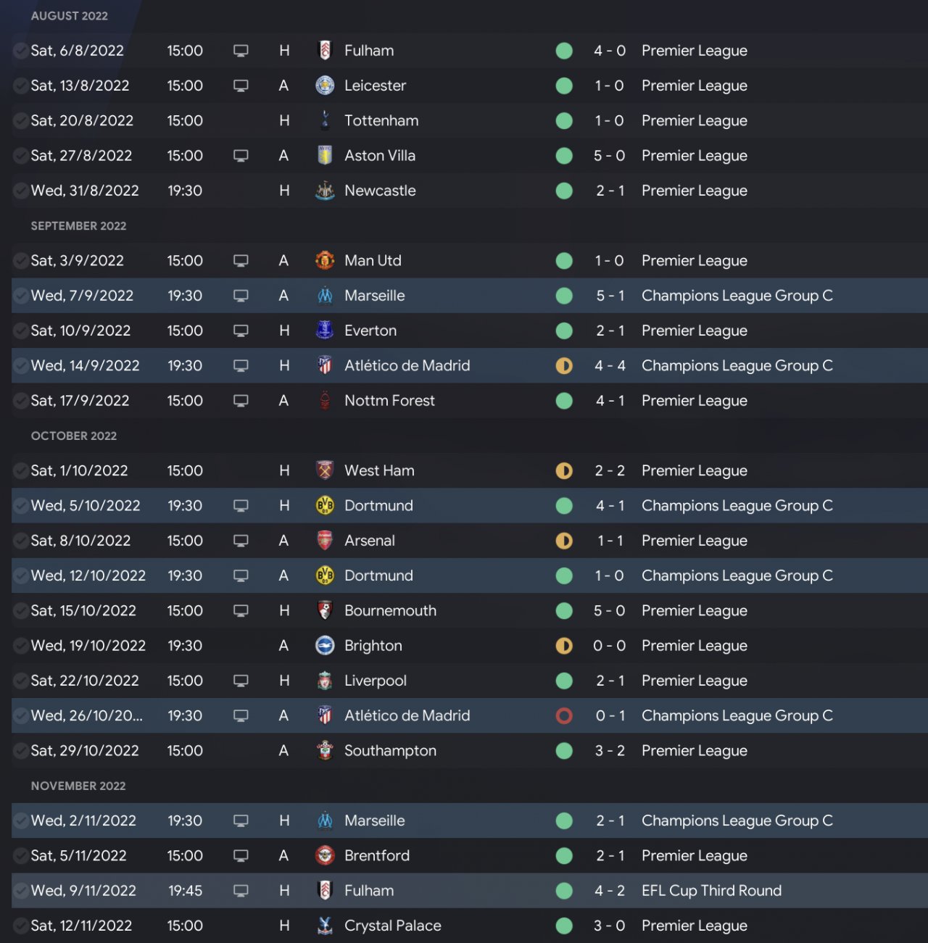Image resolution: width=928 pixels, height=943 pixels.
Task: Click the Liverpool club badge icon
Action: point(325,681)
